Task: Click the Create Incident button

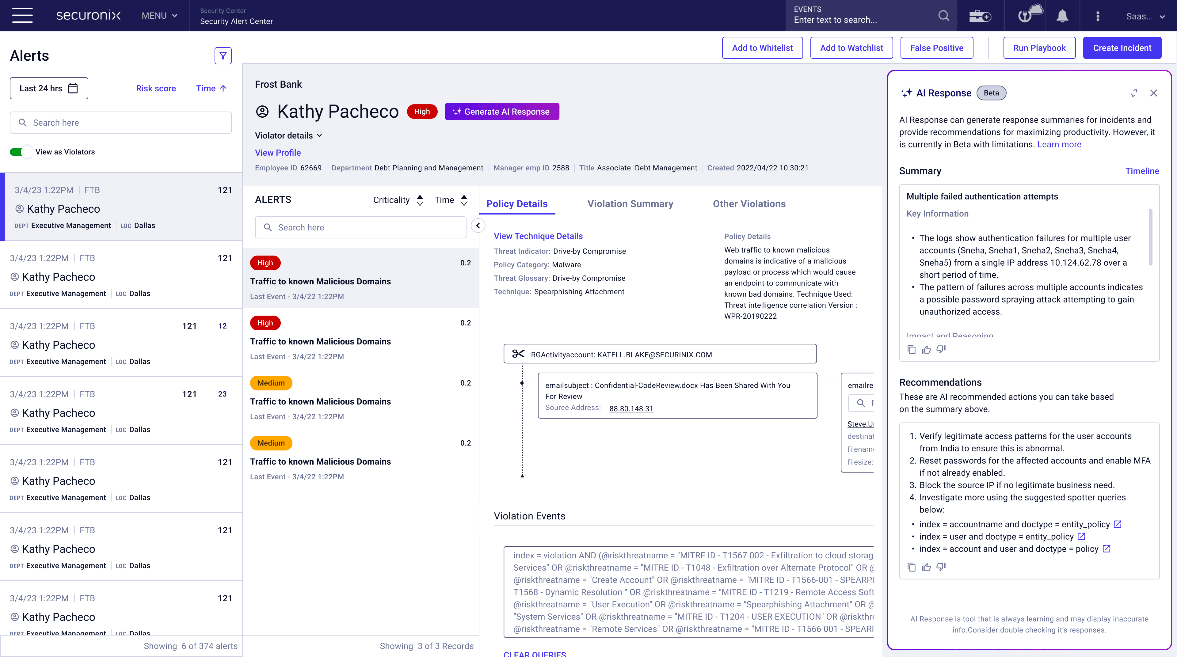Action: [x=1122, y=48]
